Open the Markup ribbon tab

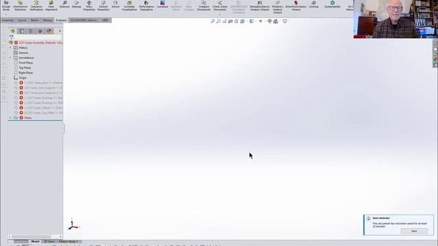[47, 20]
